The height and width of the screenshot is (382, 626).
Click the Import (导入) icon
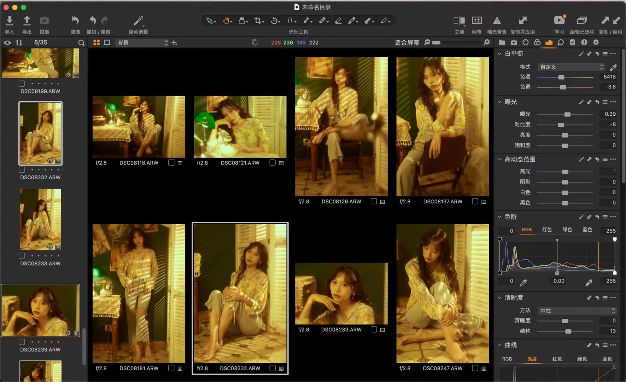click(x=10, y=21)
